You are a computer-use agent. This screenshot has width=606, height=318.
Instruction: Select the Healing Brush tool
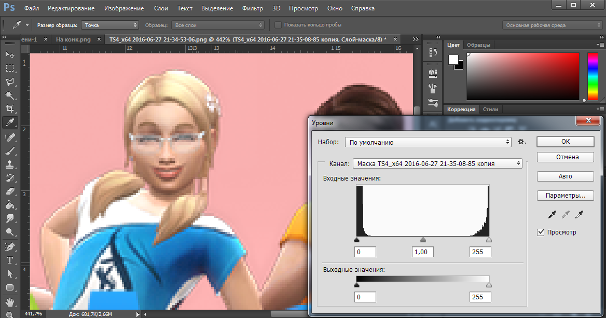click(x=10, y=137)
